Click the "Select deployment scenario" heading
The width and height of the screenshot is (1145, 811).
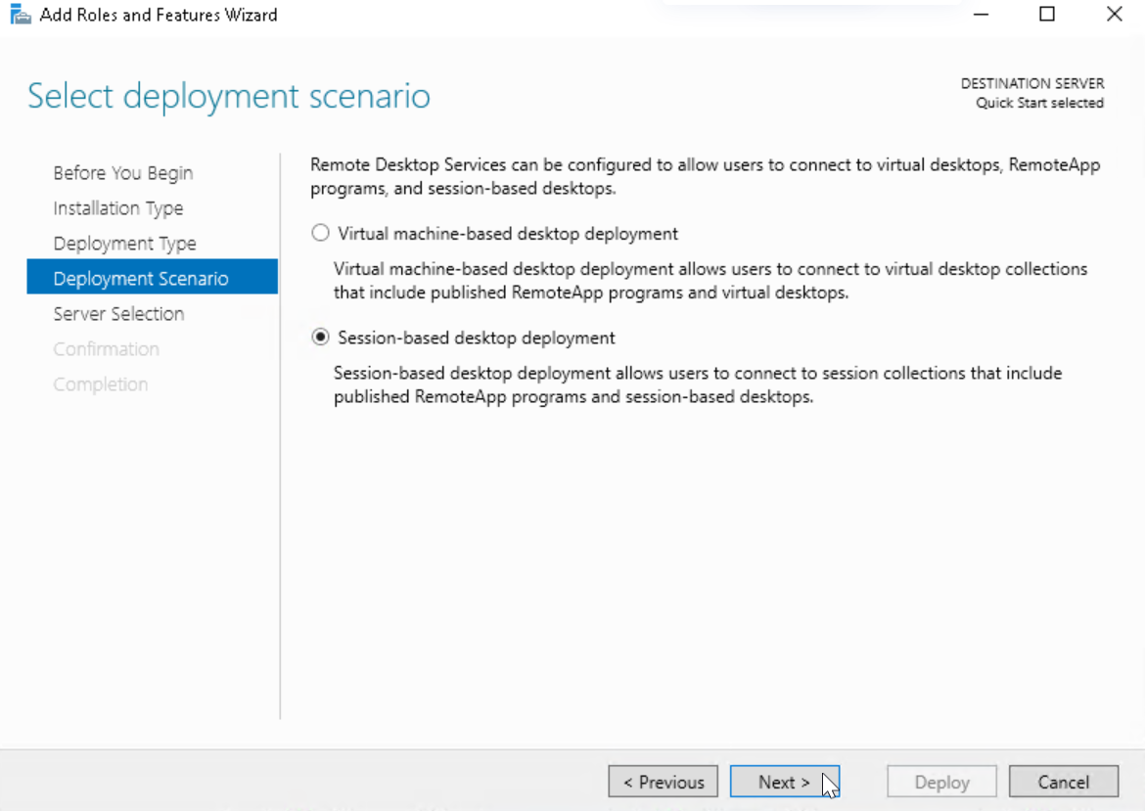(x=228, y=95)
